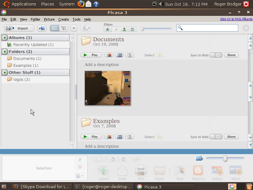Open the Help menu
The image size is (253, 190).
pos(88,19)
